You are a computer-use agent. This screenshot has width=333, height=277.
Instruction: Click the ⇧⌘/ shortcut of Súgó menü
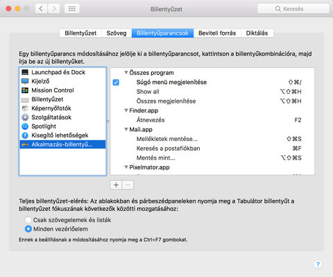295,82
